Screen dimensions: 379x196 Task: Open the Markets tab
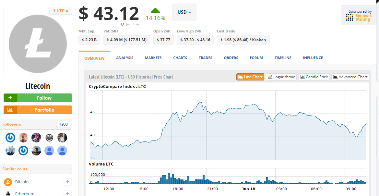click(153, 58)
